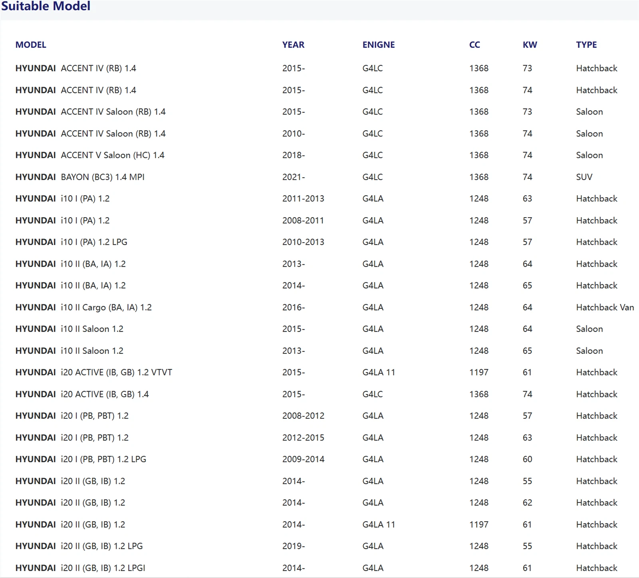Screen dimensions: 639x578
Task: Click engine 'G4LC' in BAYON row
Action: coord(373,177)
